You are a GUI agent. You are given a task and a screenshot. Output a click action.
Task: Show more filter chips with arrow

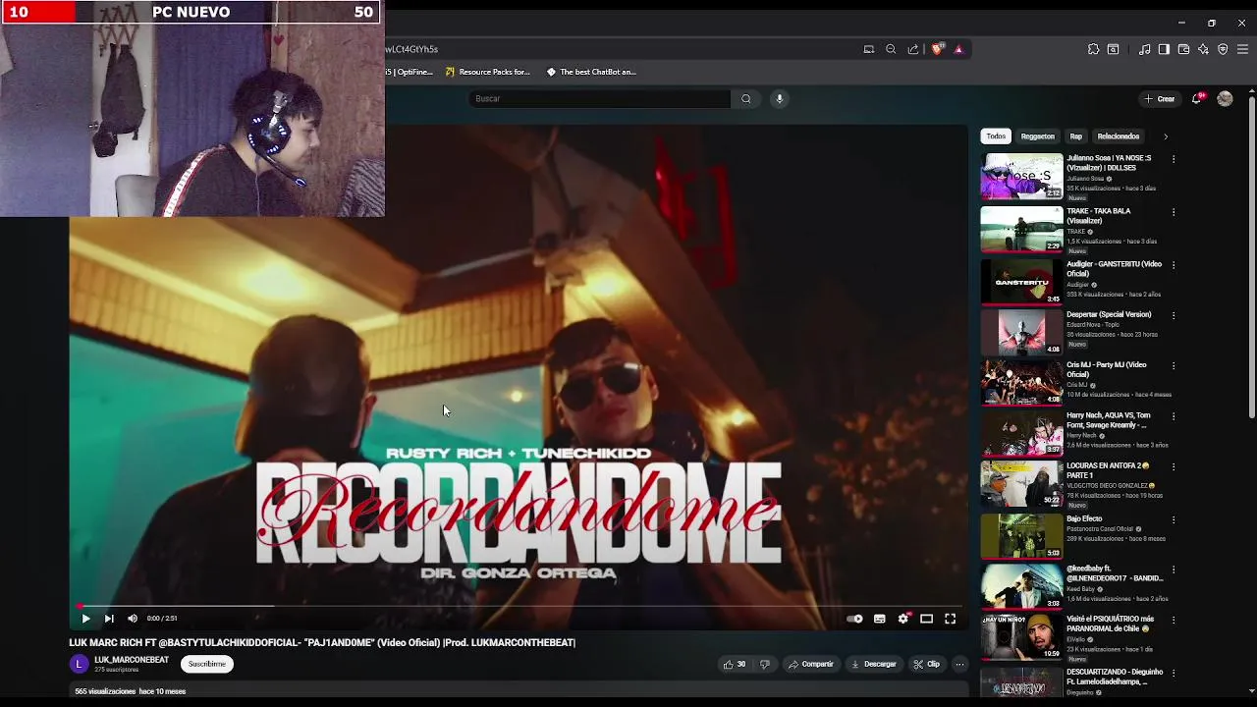(1166, 136)
